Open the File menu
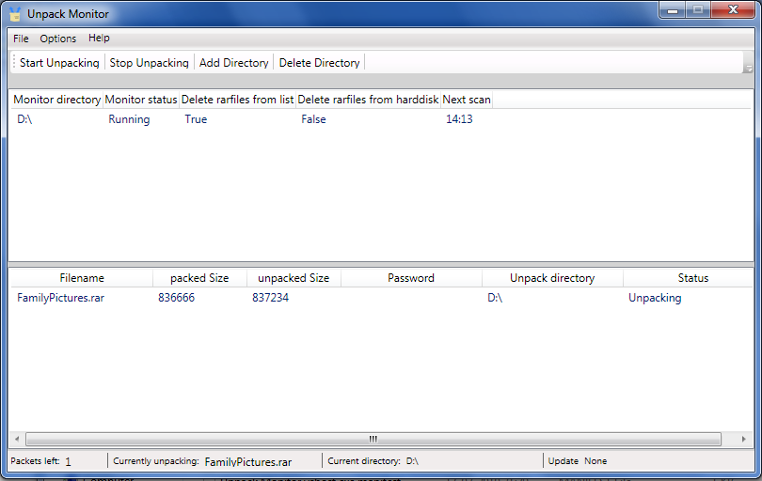Screen dimensions: 762x481 21,39
